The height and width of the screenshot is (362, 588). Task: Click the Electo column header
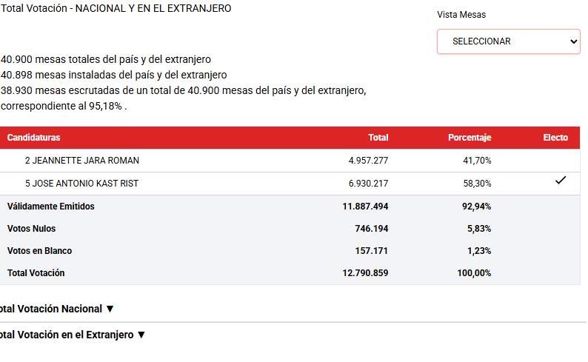(x=555, y=138)
